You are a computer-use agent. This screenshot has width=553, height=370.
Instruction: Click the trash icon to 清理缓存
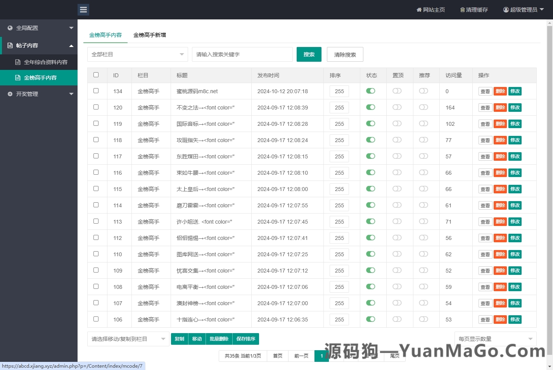coord(462,10)
